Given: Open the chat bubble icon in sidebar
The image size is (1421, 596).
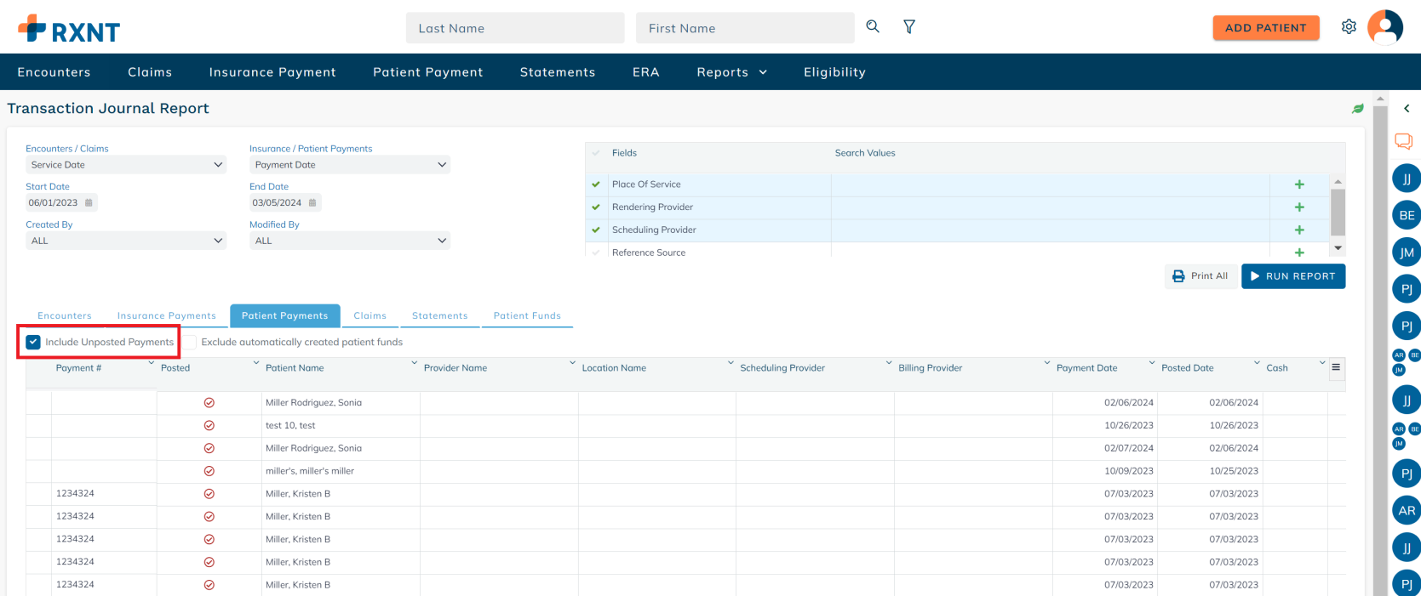Looking at the screenshot, I should coord(1404,141).
